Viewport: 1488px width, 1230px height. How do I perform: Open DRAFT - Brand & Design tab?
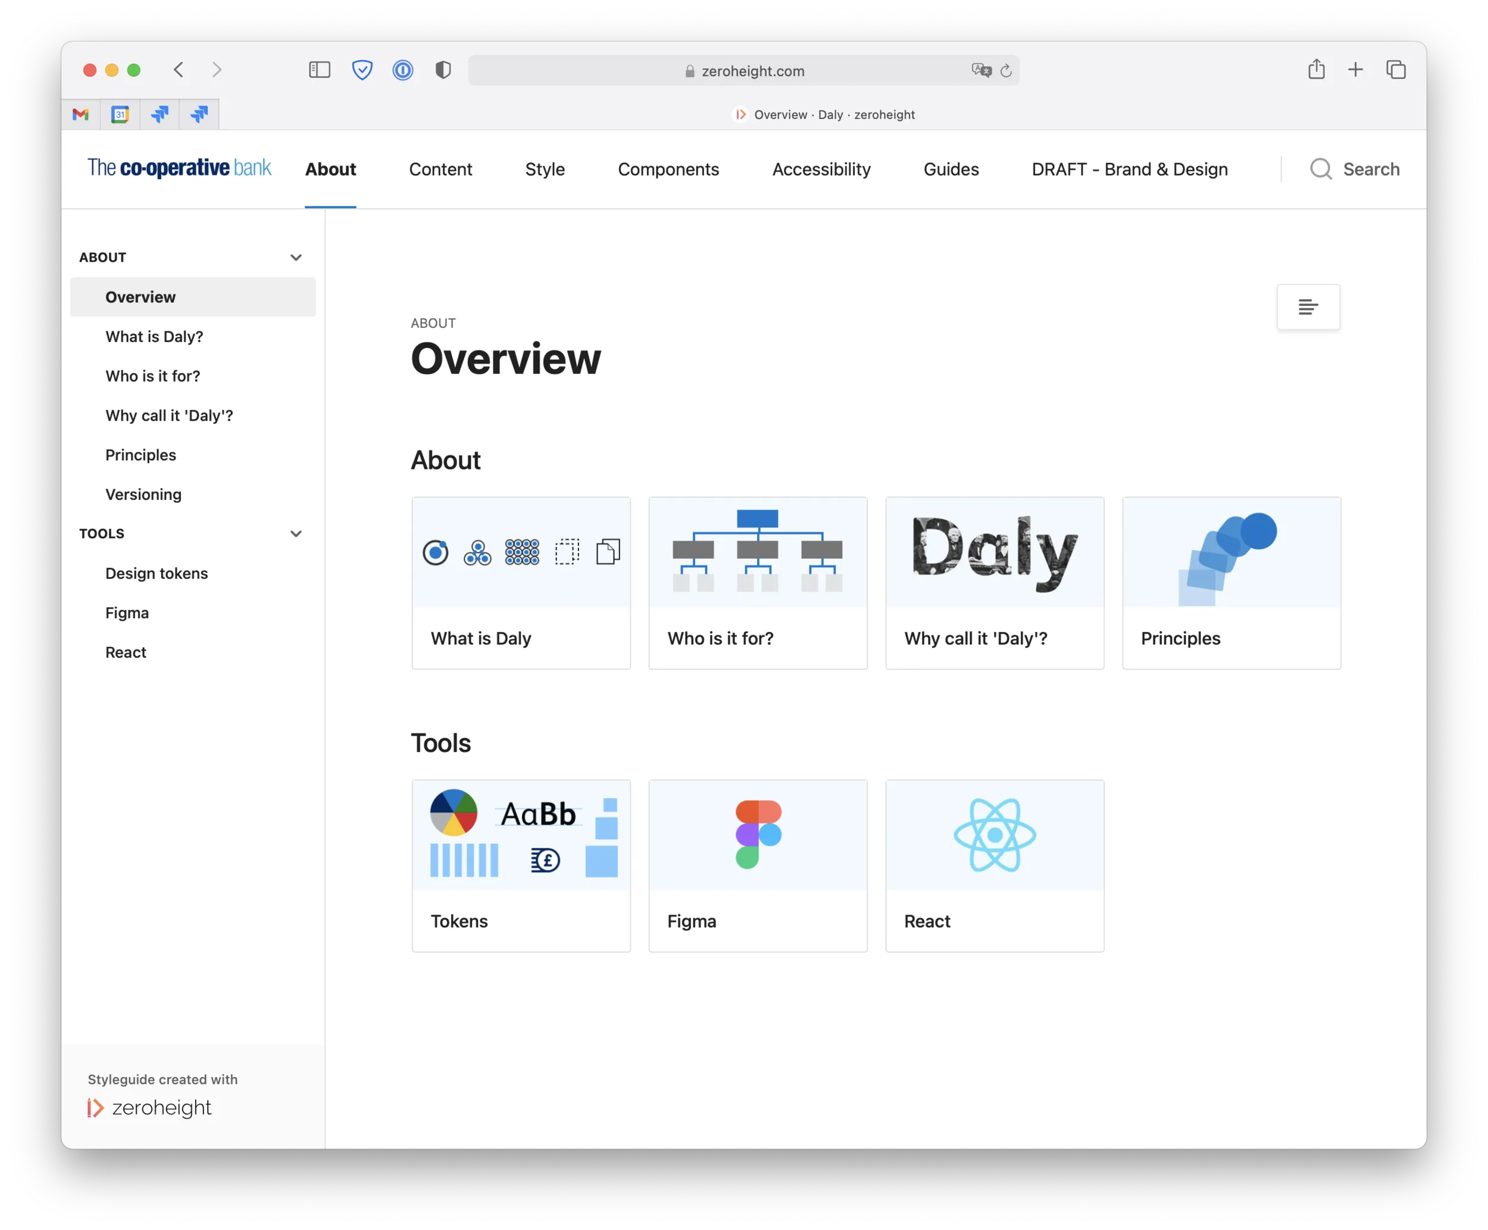coord(1130,170)
